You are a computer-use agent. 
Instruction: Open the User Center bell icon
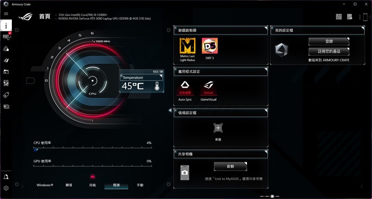click(x=6, y=177)
